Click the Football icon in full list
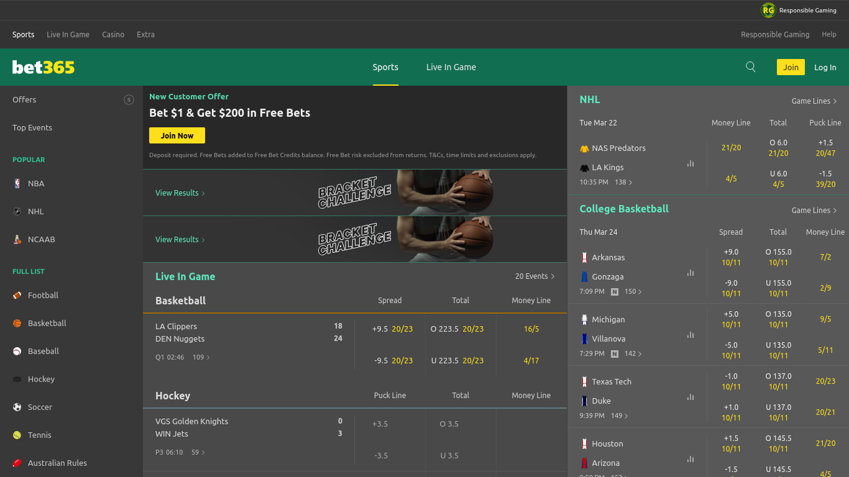 [17, 295]
